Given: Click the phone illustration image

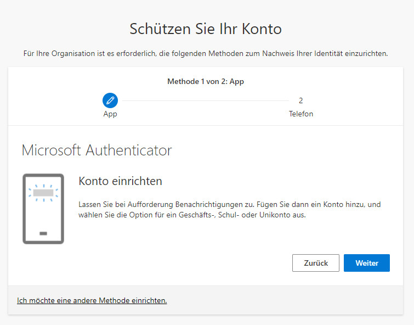Looking at the screenshot, I should pyautogui.click(x=43, y=209).
